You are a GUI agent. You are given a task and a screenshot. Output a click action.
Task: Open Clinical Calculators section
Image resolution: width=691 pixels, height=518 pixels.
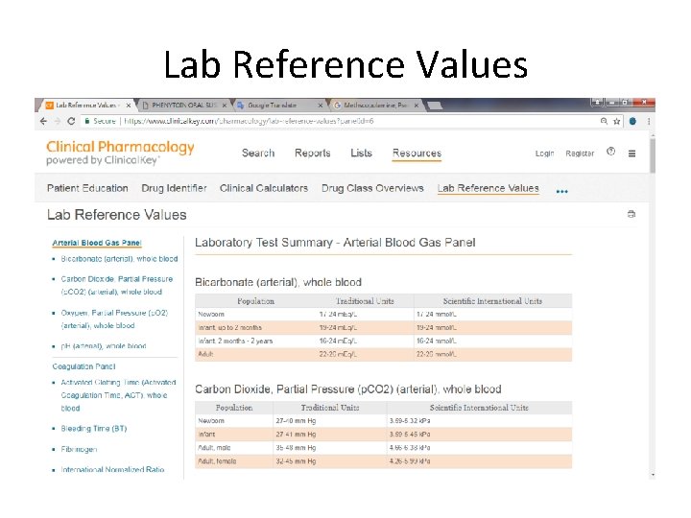tap(264, 188)
